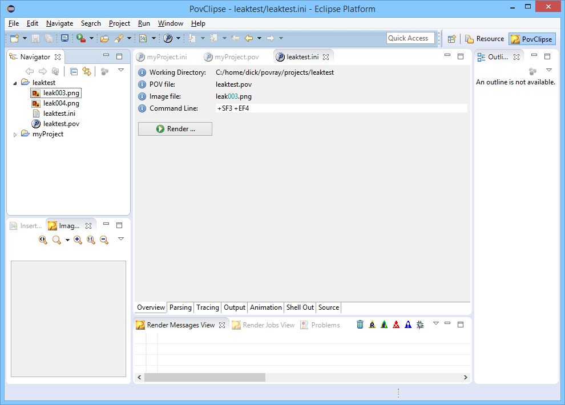Click Collapse All in Navigator toolbar

click(x=74, y=71)
